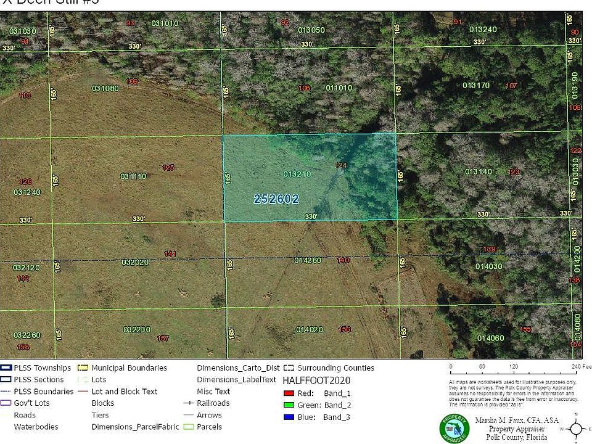Click the Parcels green legend box
Image resolution: width=592 pixels, height=444 pixels.
[x=188, y=427]
